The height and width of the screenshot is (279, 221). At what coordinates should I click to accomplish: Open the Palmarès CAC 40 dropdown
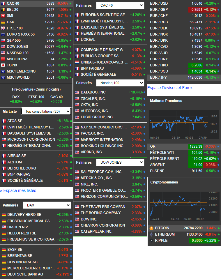tap(120, 5)
